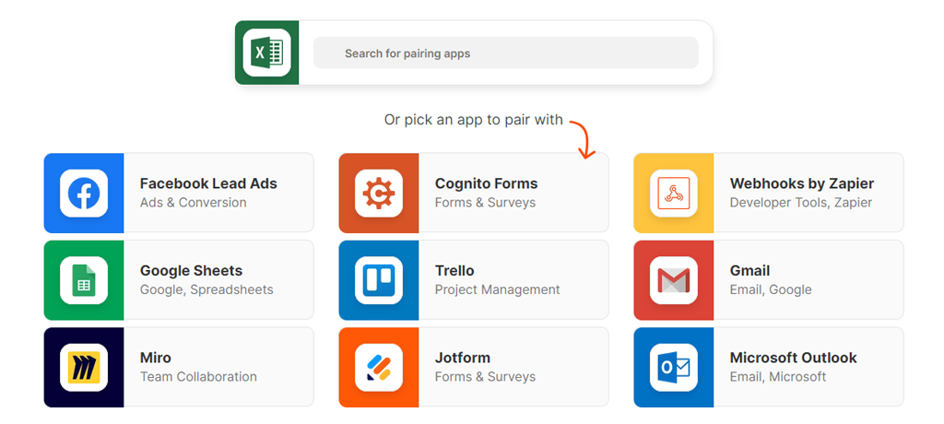Open the Cognito Forms title link
Viewport: 944px width, 424px height.
[x=486, y=183]
